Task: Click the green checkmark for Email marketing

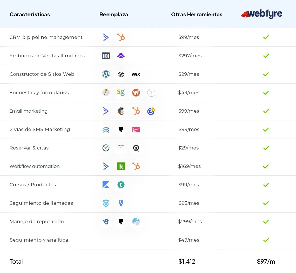Action: (x=266, y=111)
